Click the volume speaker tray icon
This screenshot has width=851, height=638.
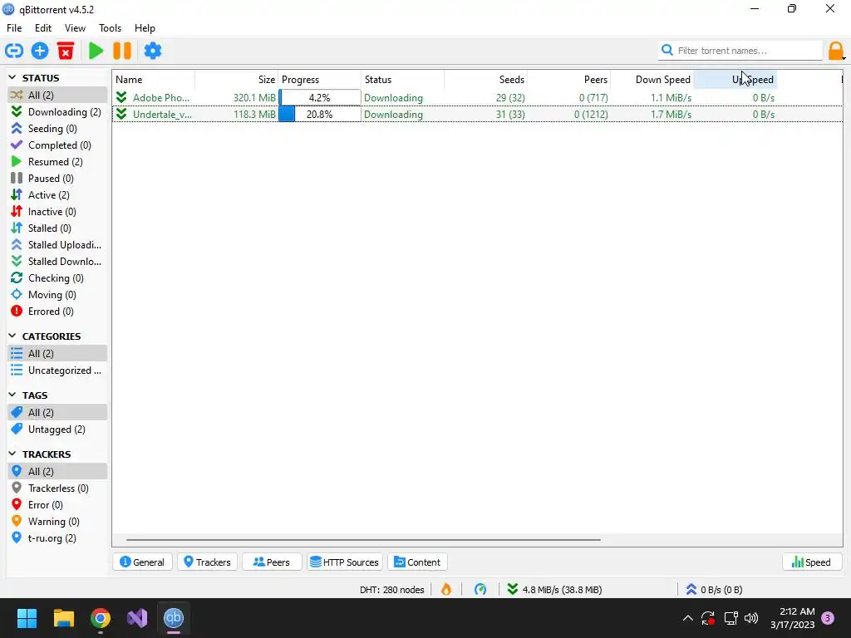[751, 618]
